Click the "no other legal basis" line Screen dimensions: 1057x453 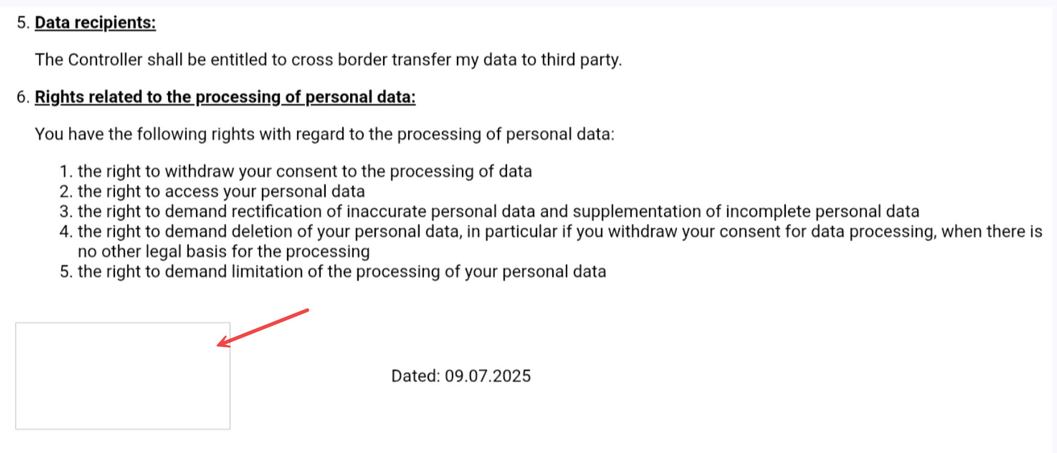point(224,252)
